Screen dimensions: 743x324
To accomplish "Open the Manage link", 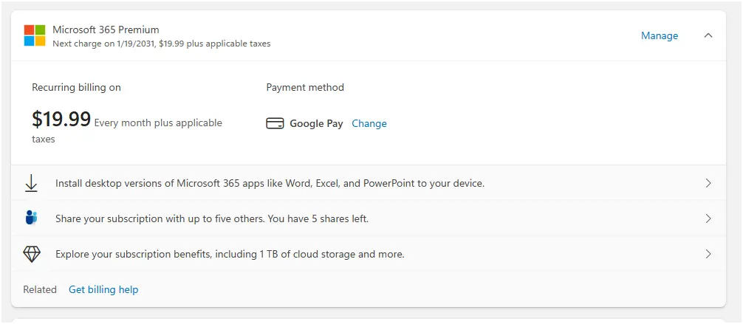I will (659, 35).
